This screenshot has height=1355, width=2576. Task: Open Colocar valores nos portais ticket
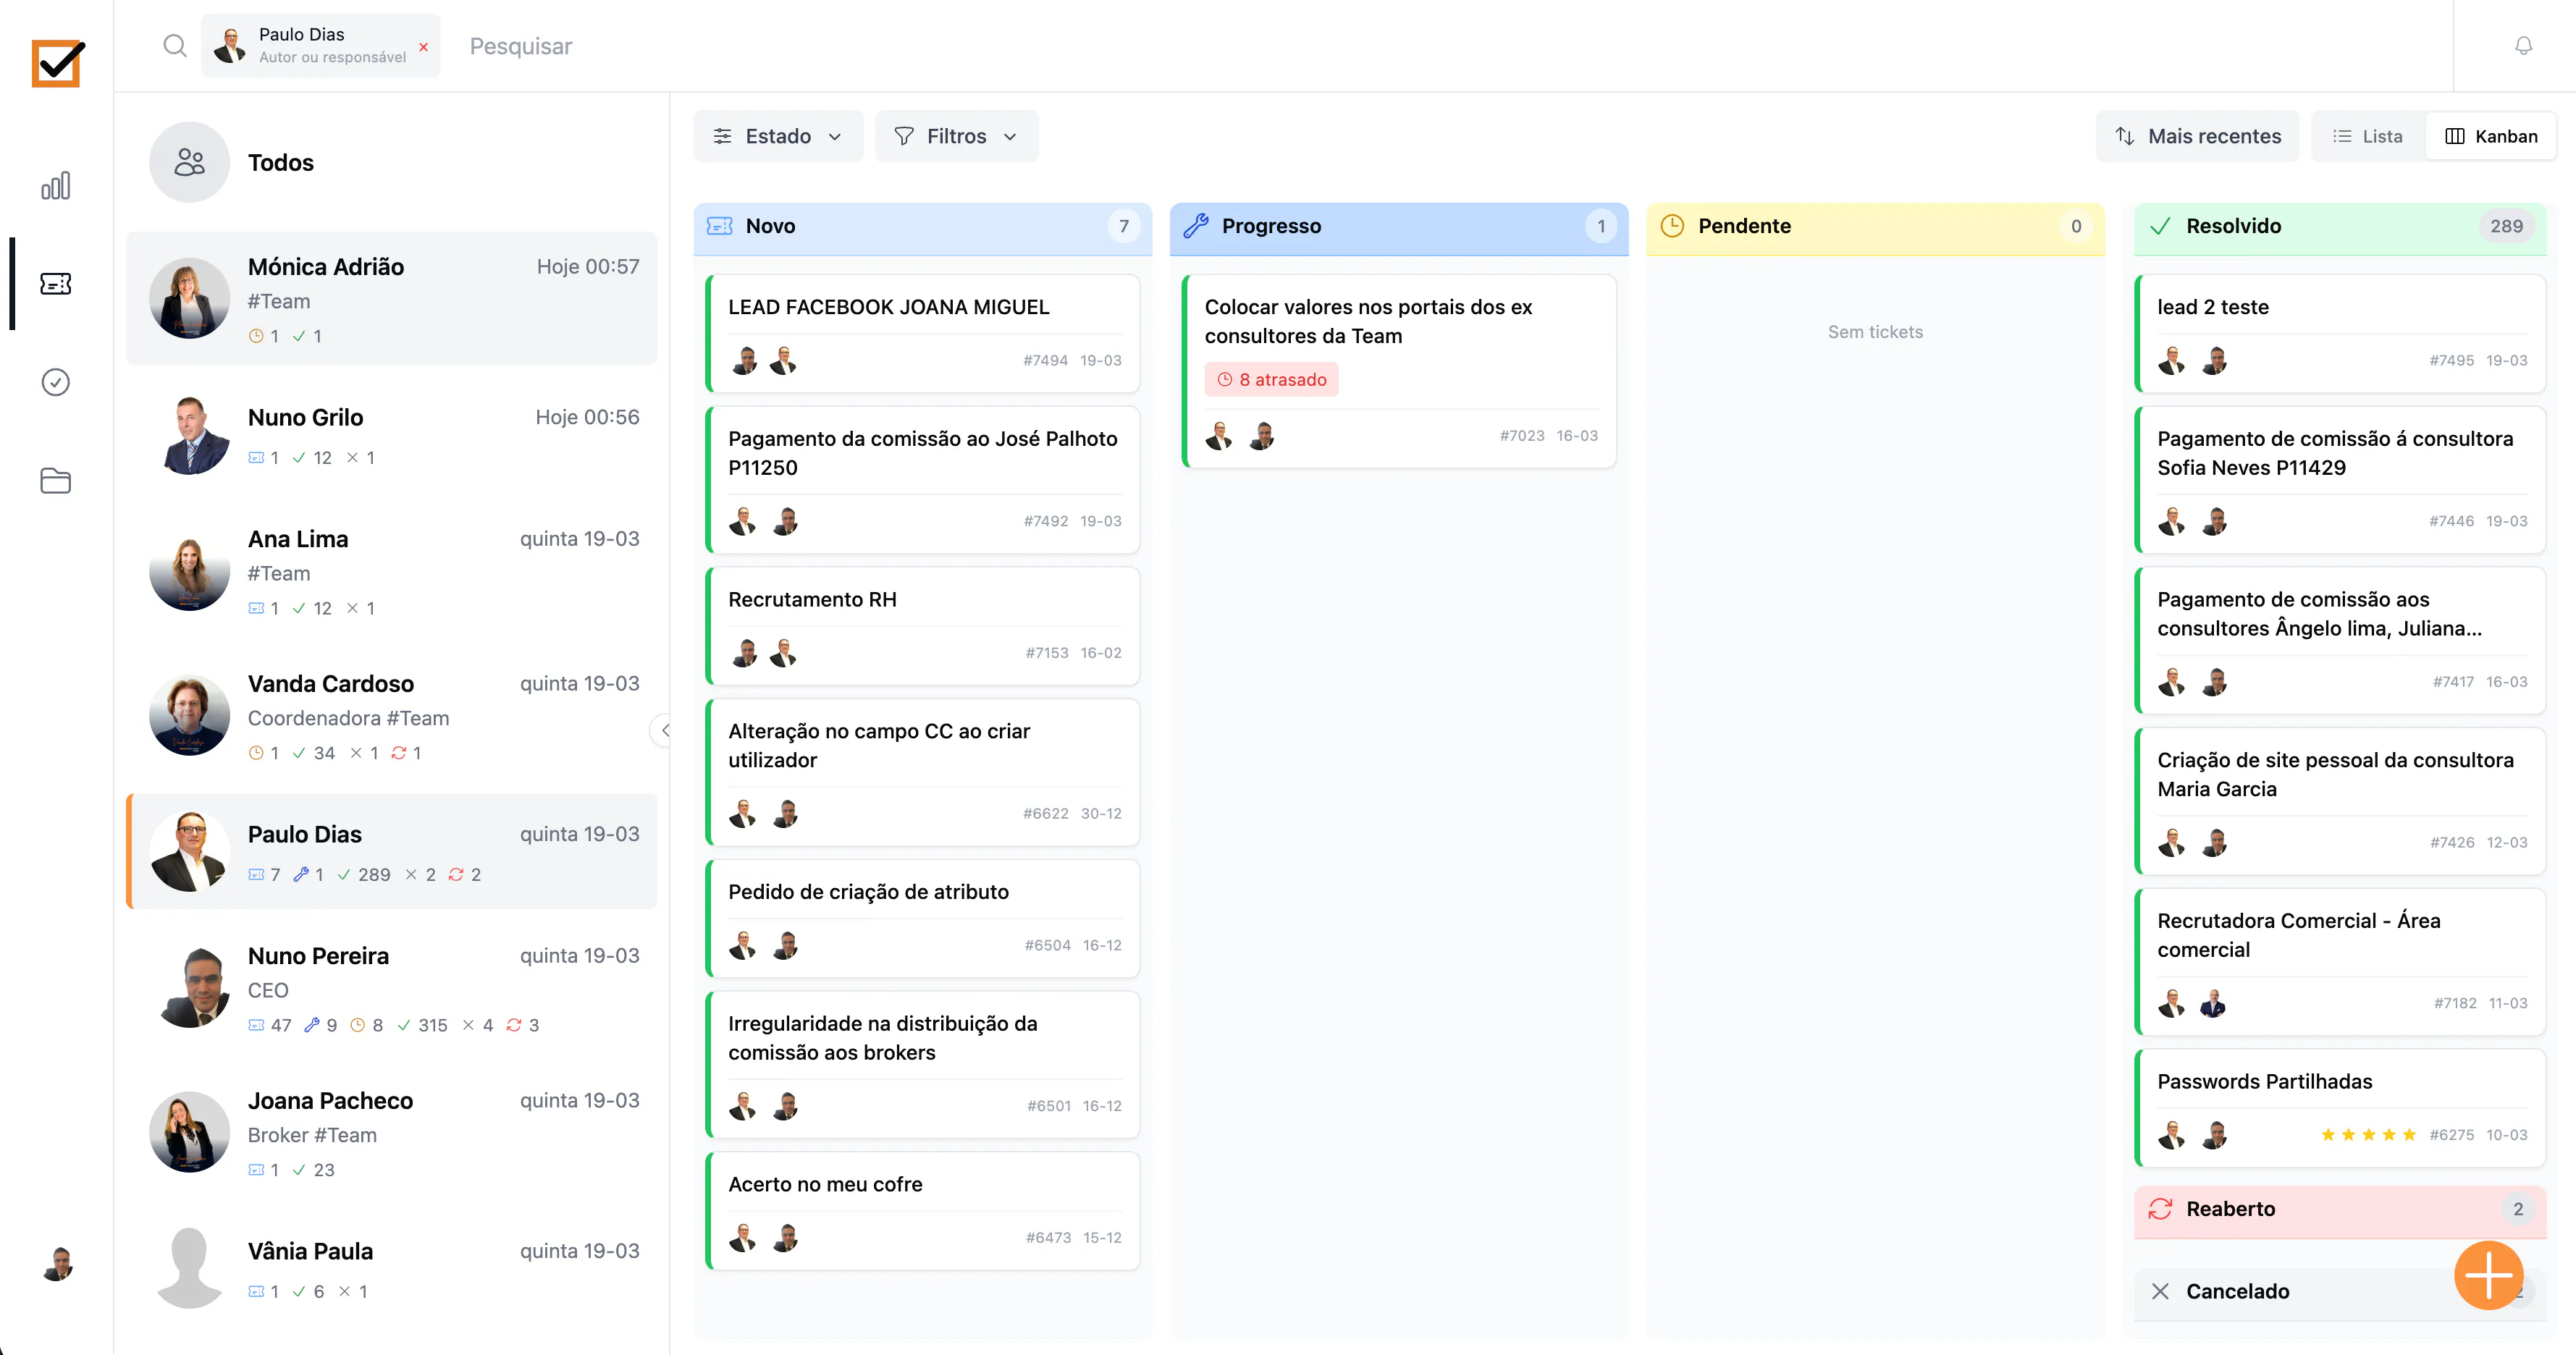tap(1398, 371)
